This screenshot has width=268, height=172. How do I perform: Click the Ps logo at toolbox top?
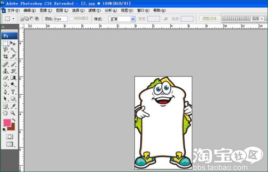[x=10, y=36]
